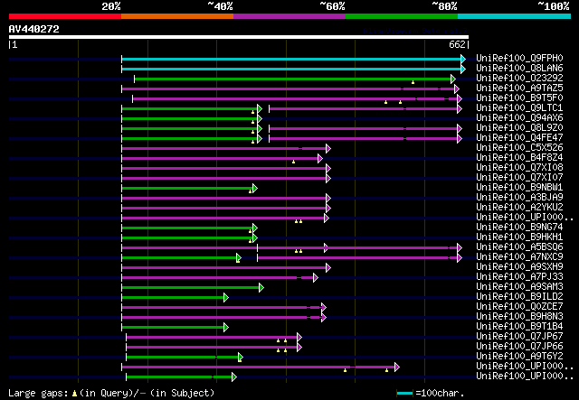
Task: Click the purple arrowhead ending the Q0ZCE7 alignment
Action: 324,308
